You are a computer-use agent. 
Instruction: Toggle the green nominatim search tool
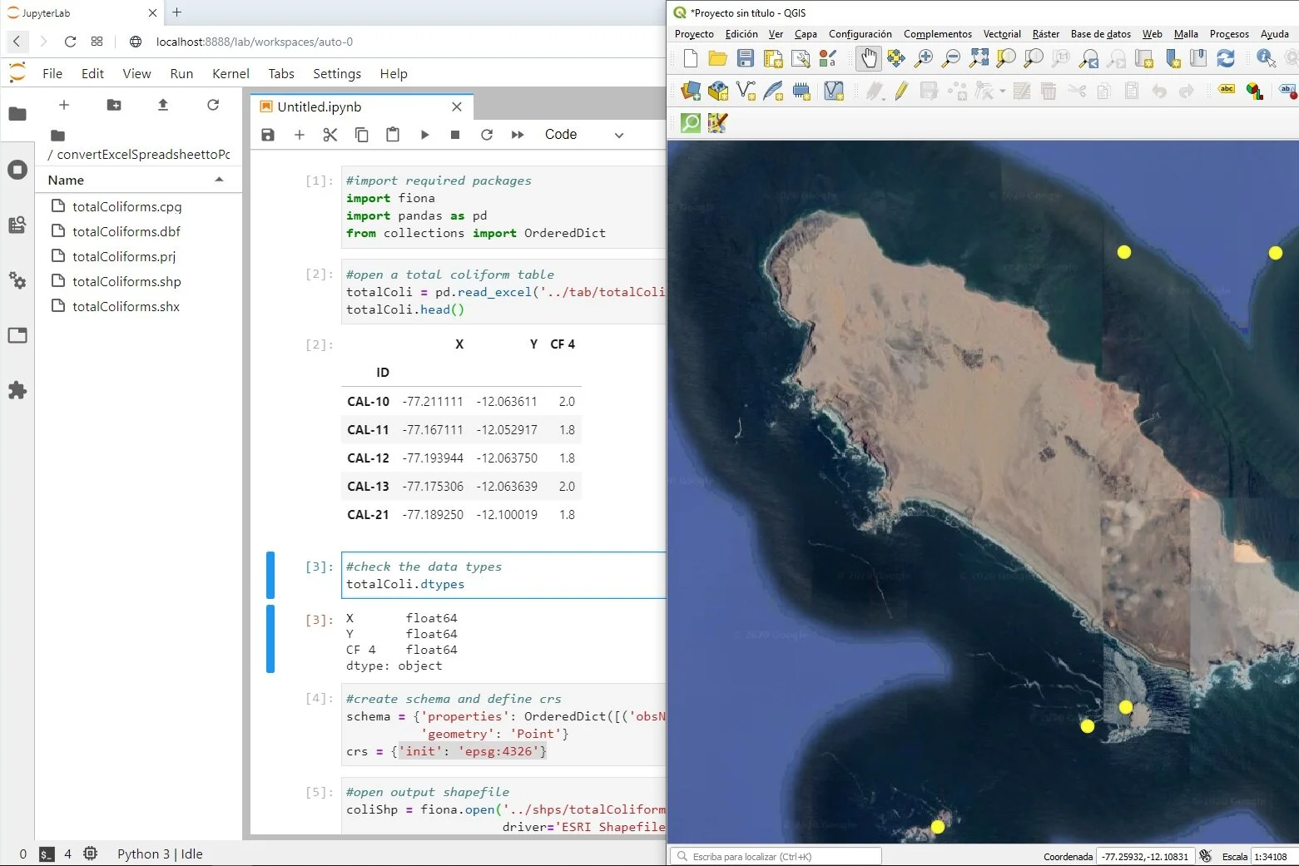tap(690, 122)
